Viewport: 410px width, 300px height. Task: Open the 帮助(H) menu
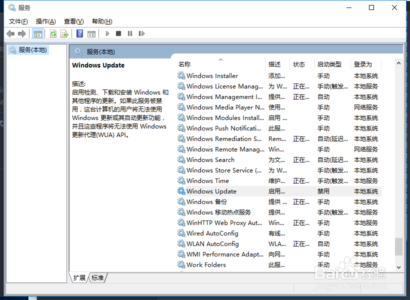[102, 21]
